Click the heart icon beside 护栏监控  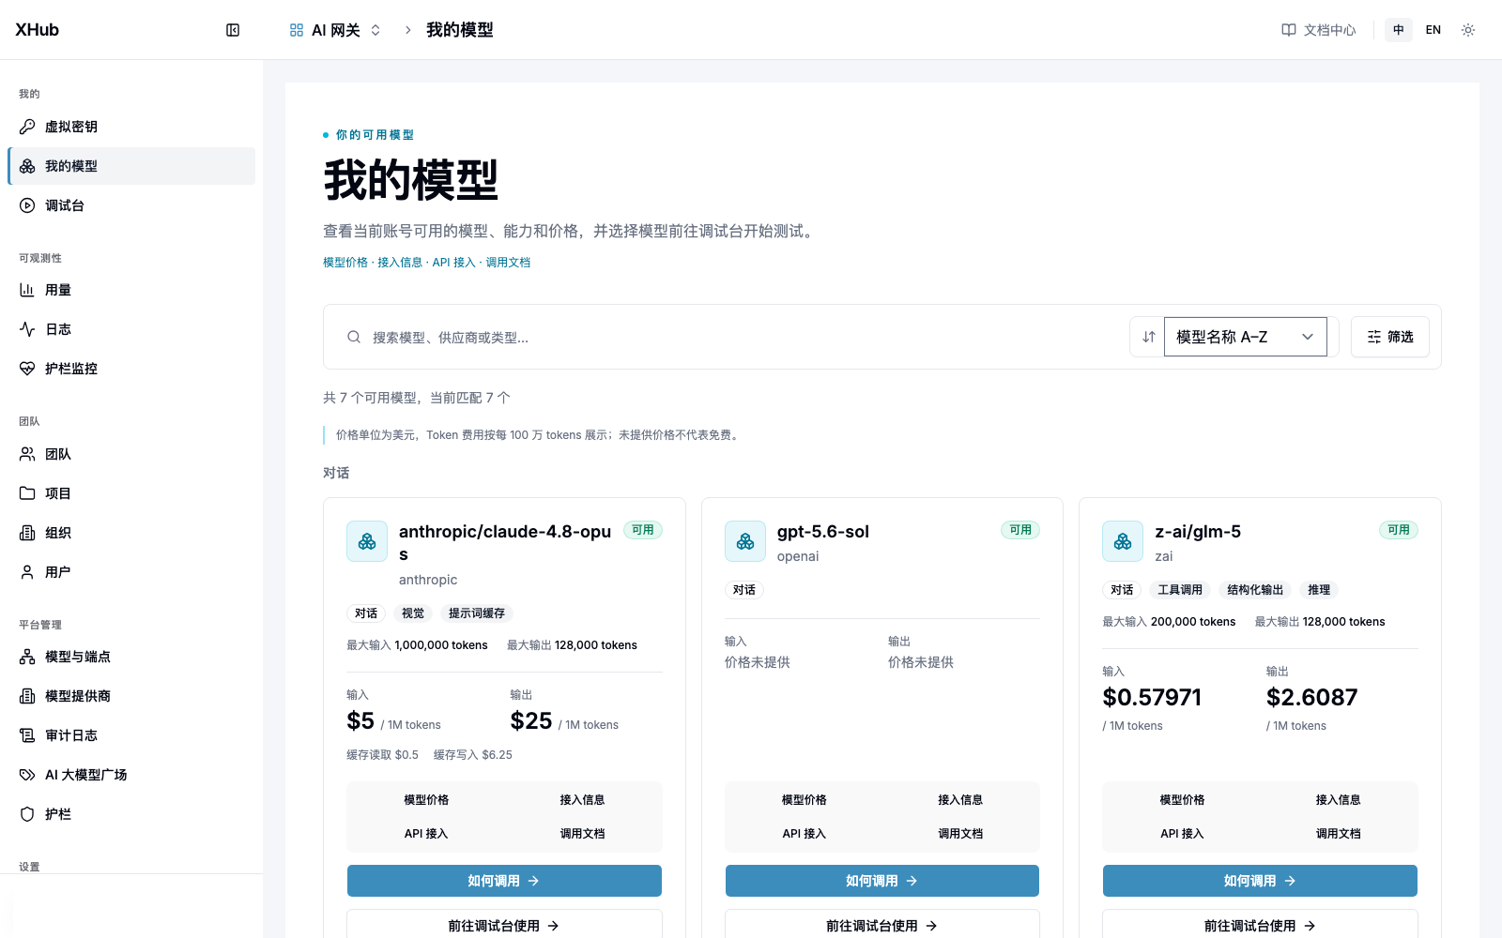coord(27,369)
